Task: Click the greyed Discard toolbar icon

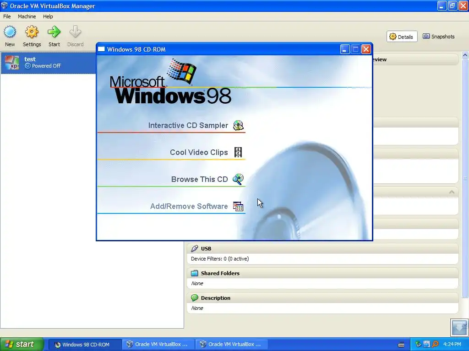Action: tap(75, 32)
